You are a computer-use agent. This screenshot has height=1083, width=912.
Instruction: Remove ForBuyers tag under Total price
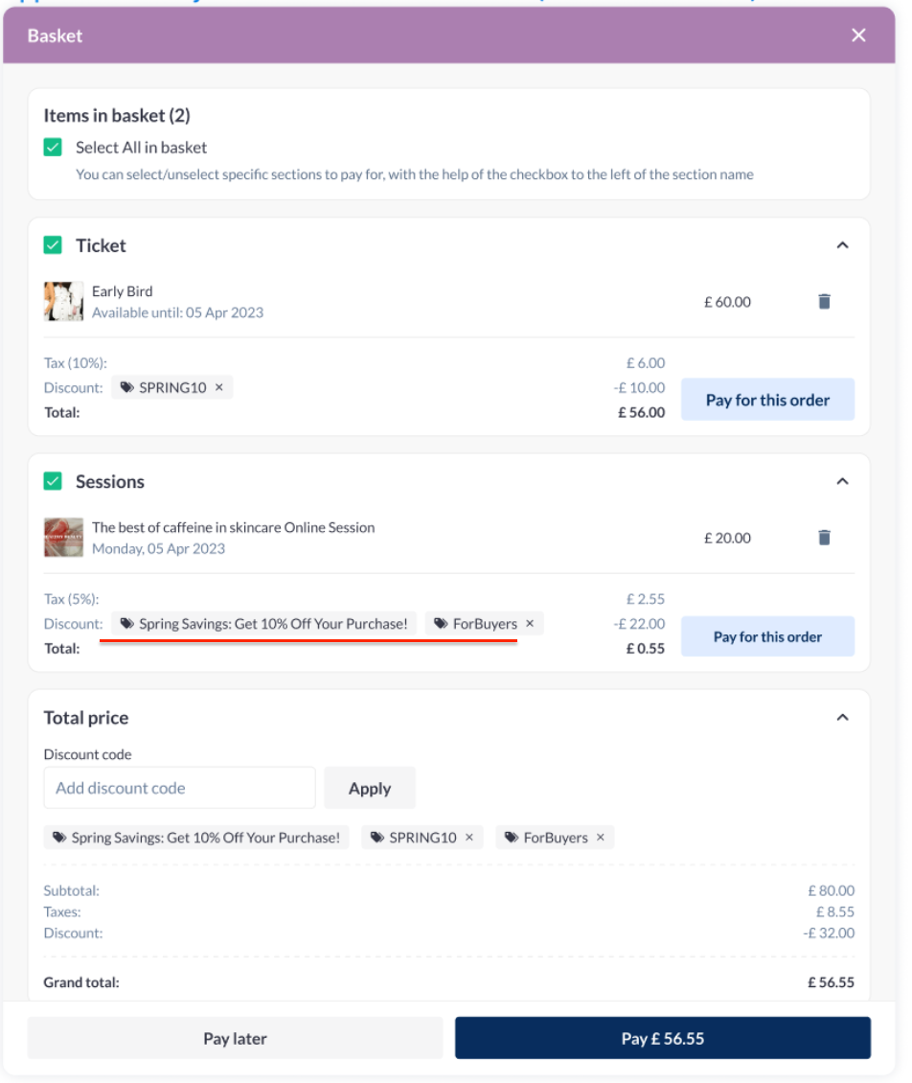pyautogui.click(x=601, y=838)
